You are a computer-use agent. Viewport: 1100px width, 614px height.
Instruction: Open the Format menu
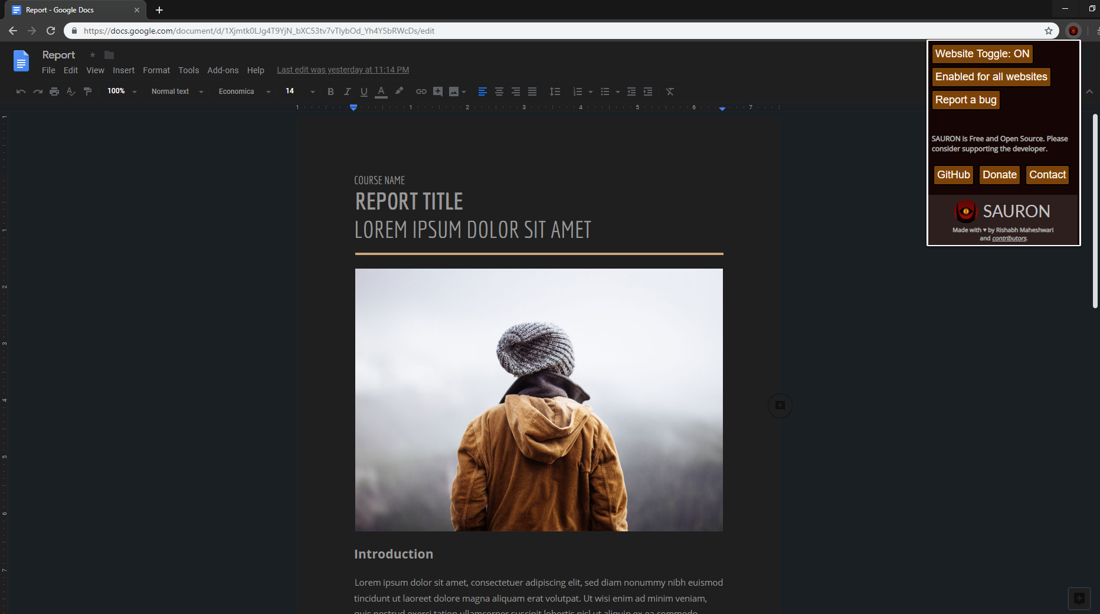(x=156, y=70)
